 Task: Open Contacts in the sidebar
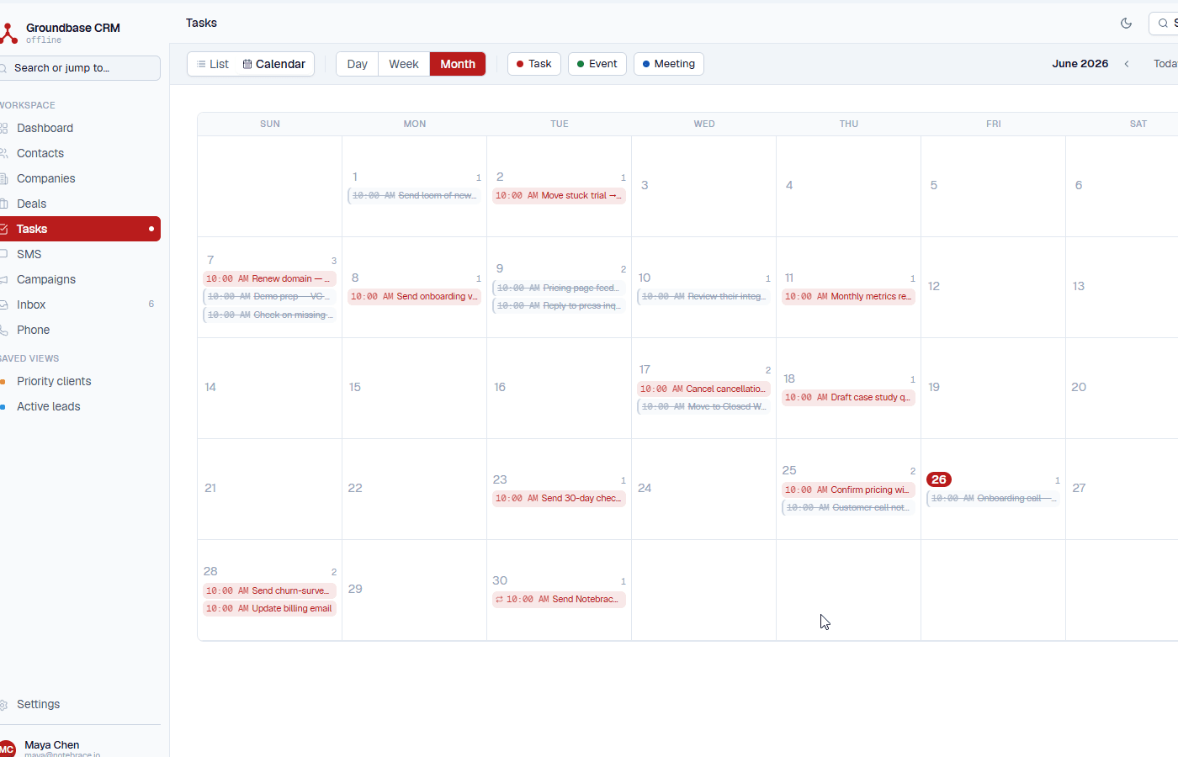(x=80, y=153)
